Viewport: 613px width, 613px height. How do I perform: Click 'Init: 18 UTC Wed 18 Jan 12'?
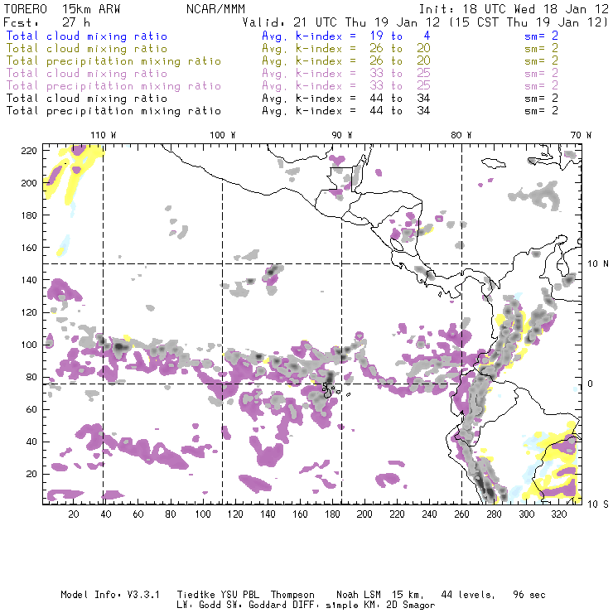[x=514, y=9]
